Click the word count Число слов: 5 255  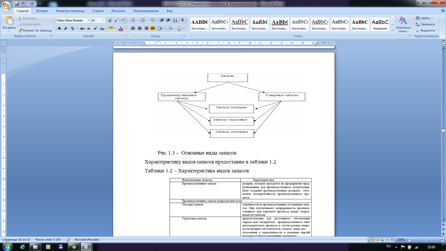[48, 240]
